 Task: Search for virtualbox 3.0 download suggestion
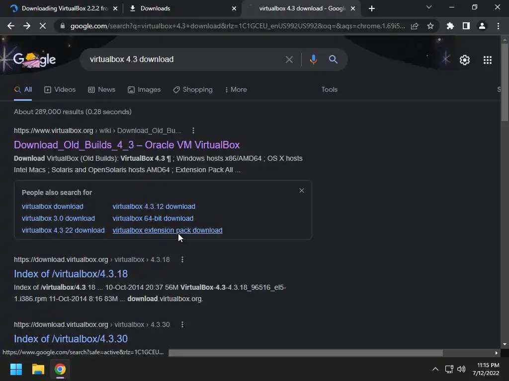(x=59, y=218)
